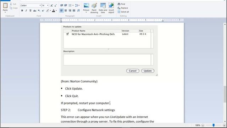Click the vertical scrollbar down arrow
This screenshot has height=128, width=227.
[225, 122]
